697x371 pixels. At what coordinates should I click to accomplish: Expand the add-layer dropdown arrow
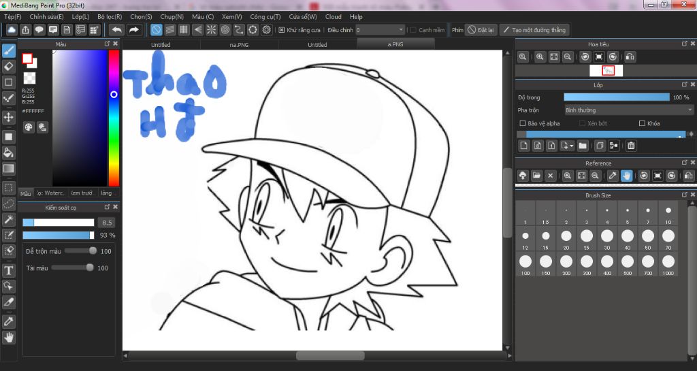click(571, 146)
